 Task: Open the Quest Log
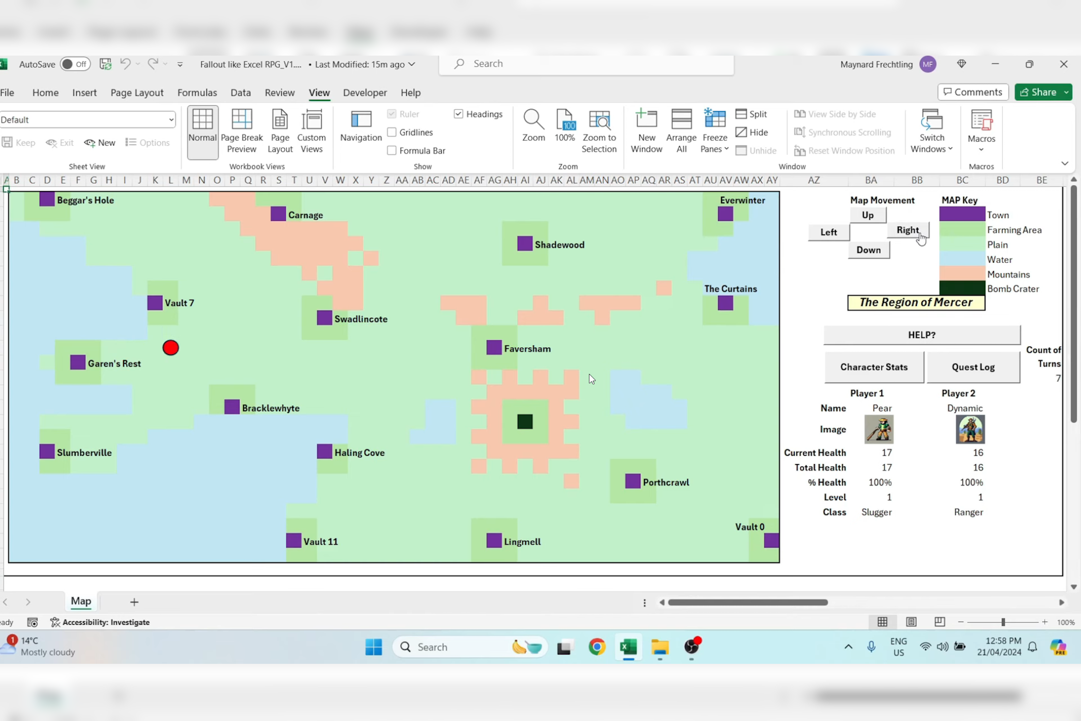click(972, 367)
